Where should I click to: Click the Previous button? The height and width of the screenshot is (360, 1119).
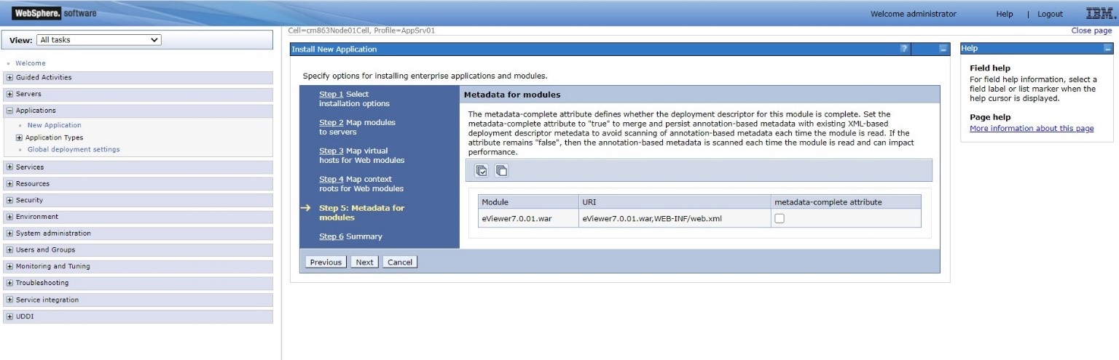click(326, 262)
